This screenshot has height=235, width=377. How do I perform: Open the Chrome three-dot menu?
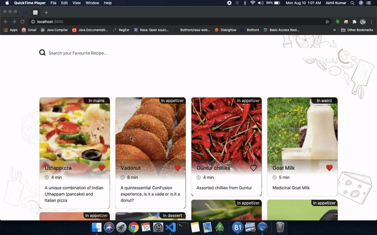371,21
